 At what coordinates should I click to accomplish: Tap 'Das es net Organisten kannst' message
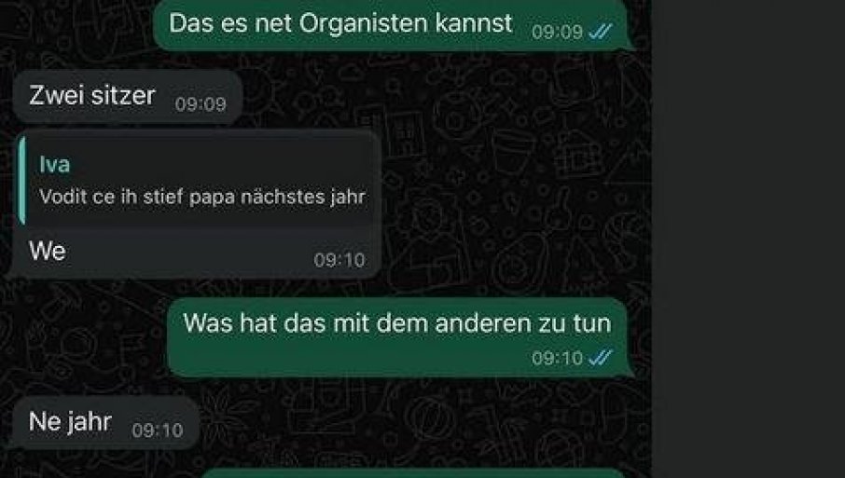tap(392, 25)
